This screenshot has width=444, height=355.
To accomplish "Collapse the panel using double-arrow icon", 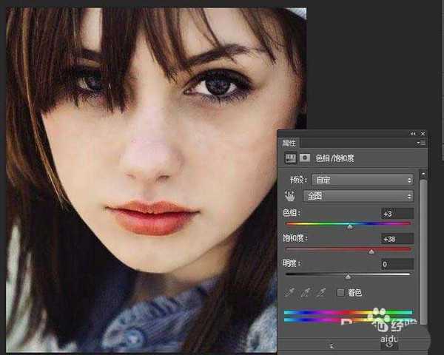I will pos(413,133).
